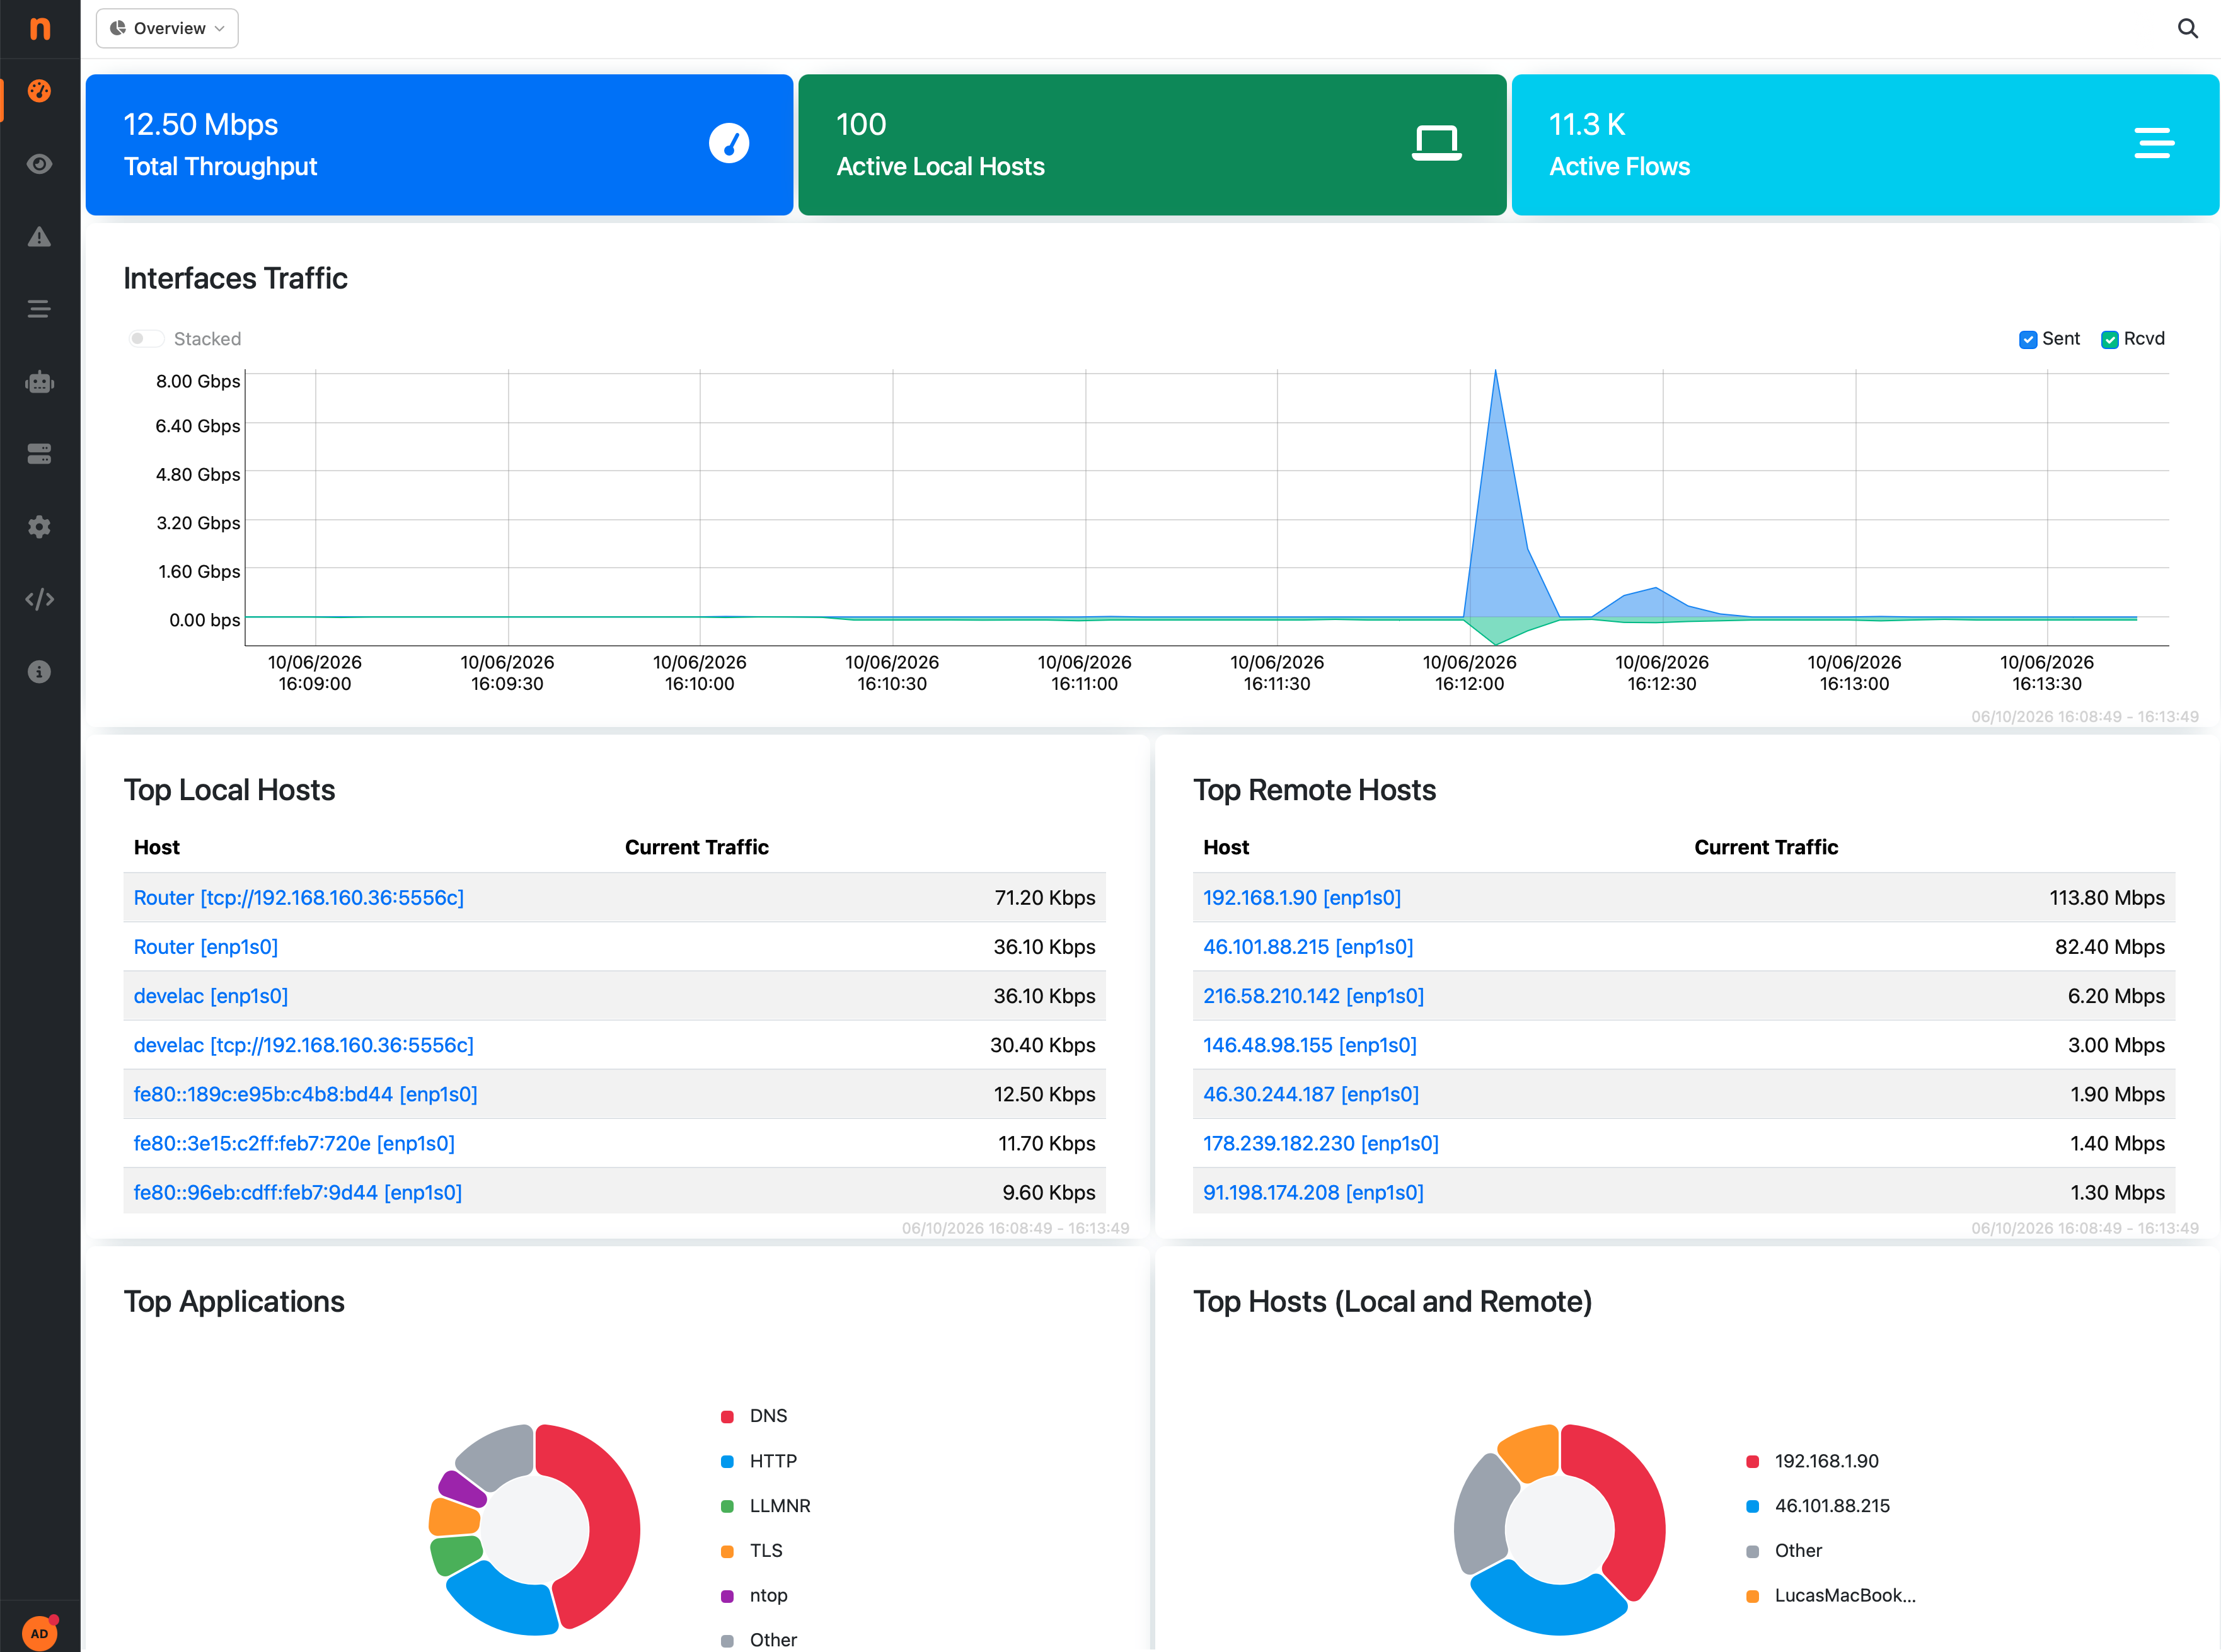
Task: Click the ntop logo icon
Action: pyautogui.click(x=39, y=28)
